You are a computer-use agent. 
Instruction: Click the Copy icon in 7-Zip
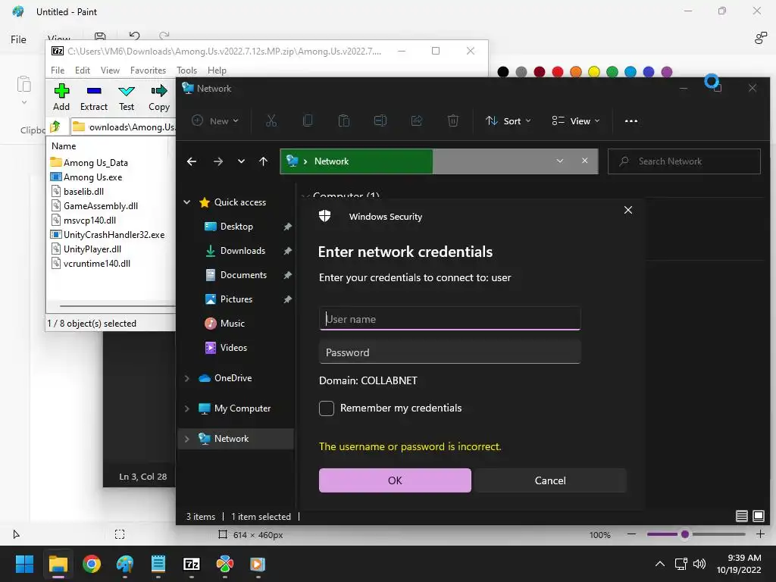click(159, 91)
